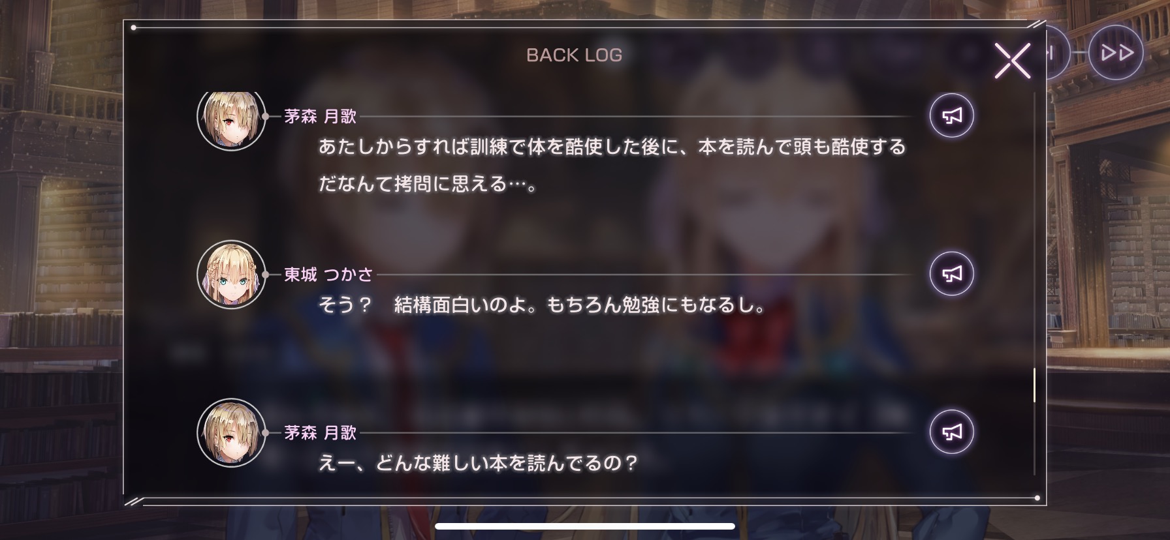Select dialogue line えー、どんな難しい本
Viewport: 1170px width, 540px height.
[x=477, y=464]
